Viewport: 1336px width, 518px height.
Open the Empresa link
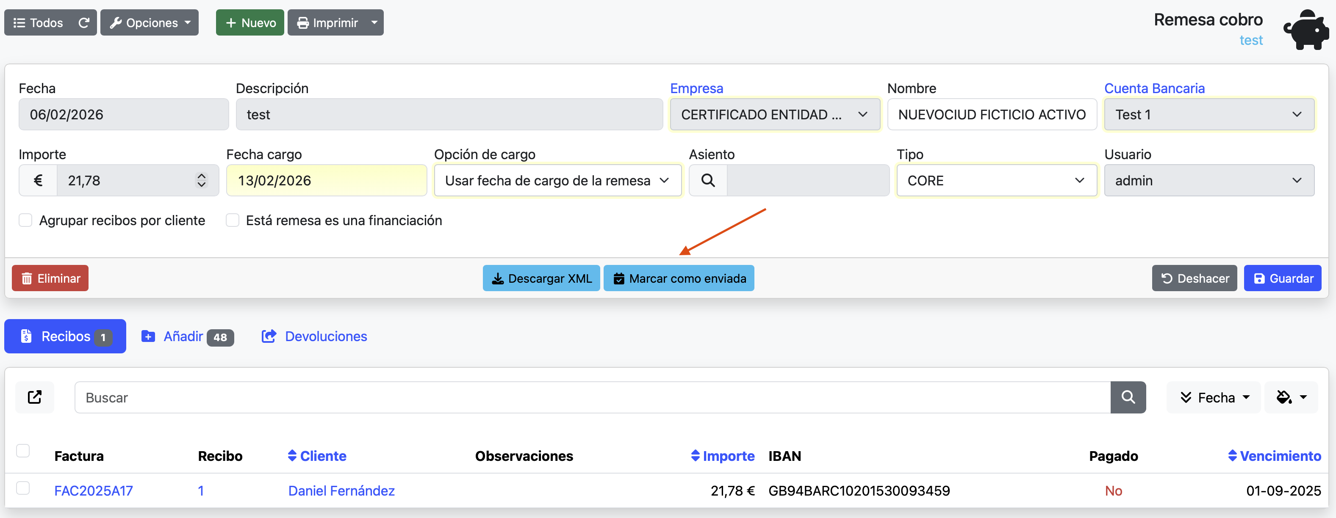pos(696,88)
